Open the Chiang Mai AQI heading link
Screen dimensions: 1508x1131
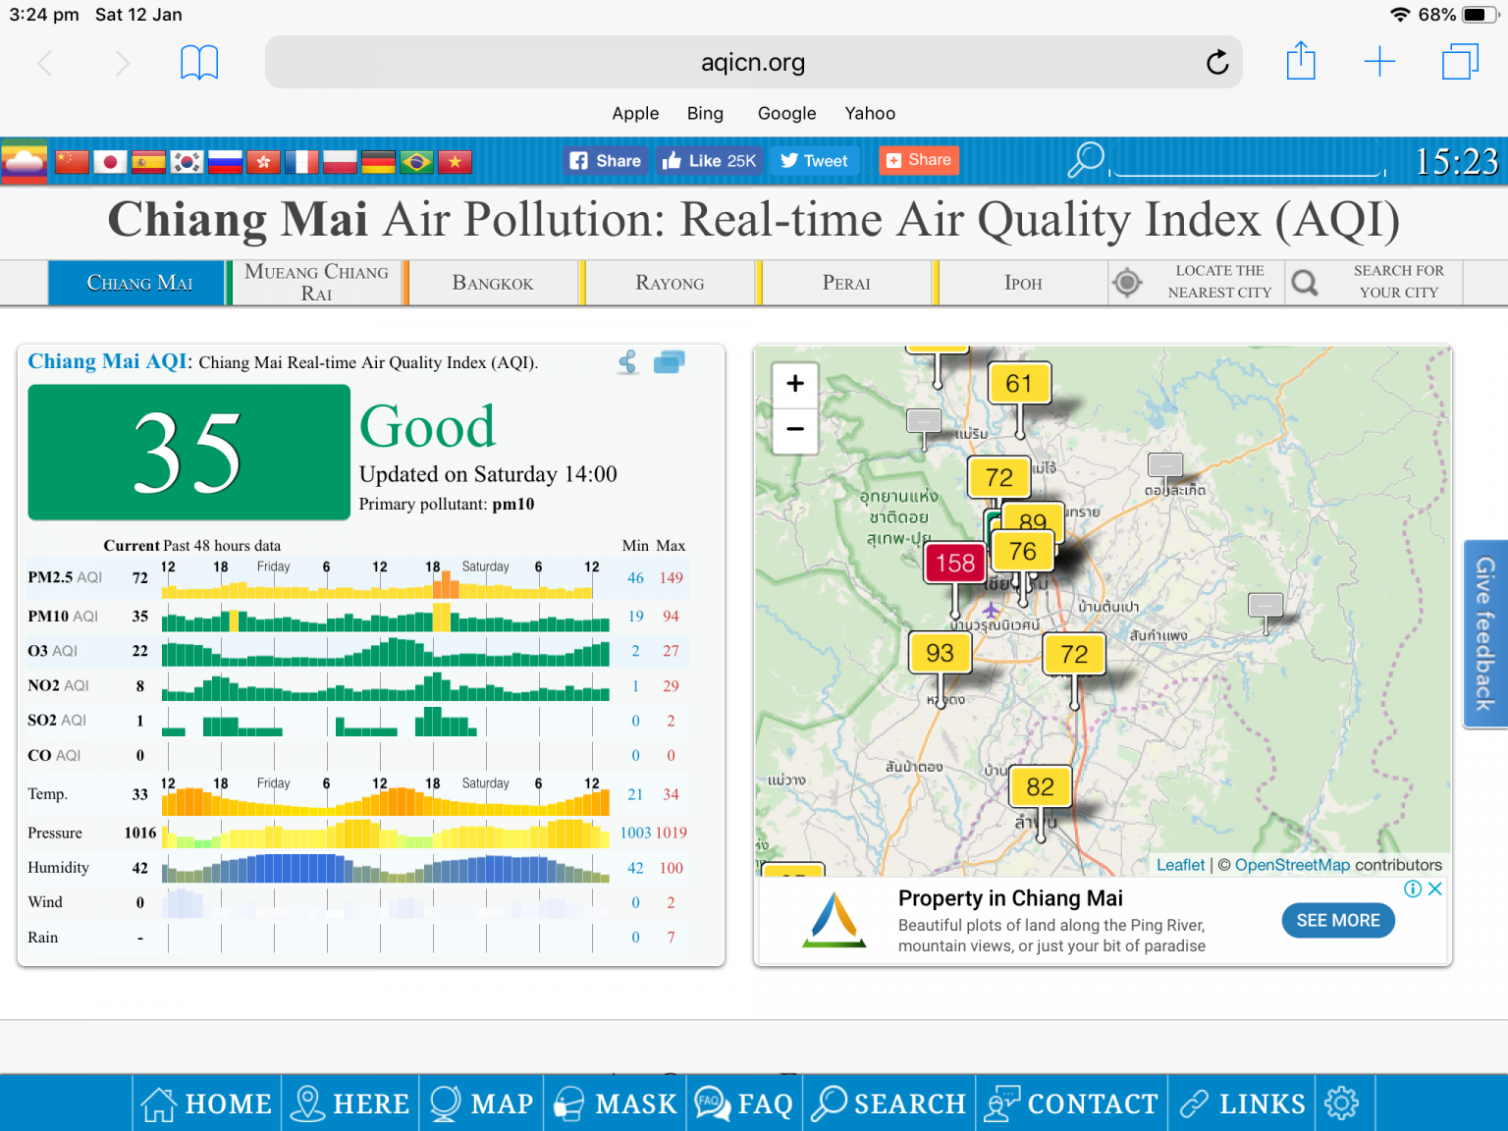[x=107, y=361]
